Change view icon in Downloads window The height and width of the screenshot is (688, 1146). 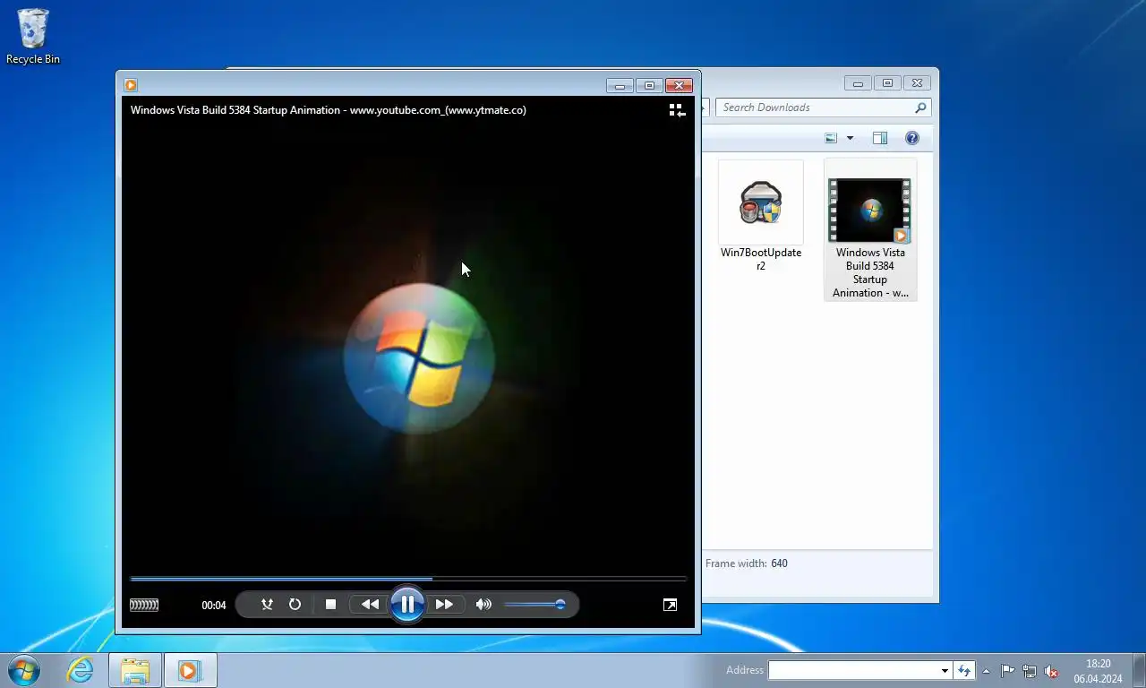pos(832,138)
